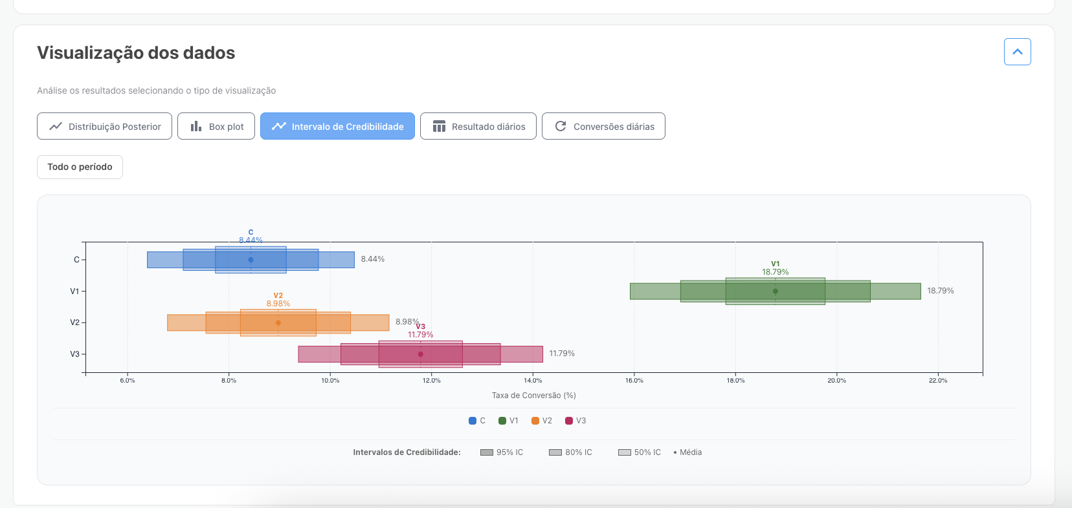Screen dimensions: 1072x508
Task: Click the refresh icon on Conversões diárias
Action: tap(561, 126)
